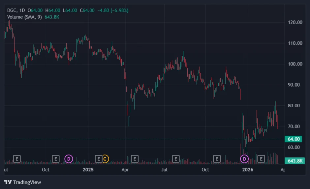Open earnings marker just after 2026 label

[x=261, y=159]
